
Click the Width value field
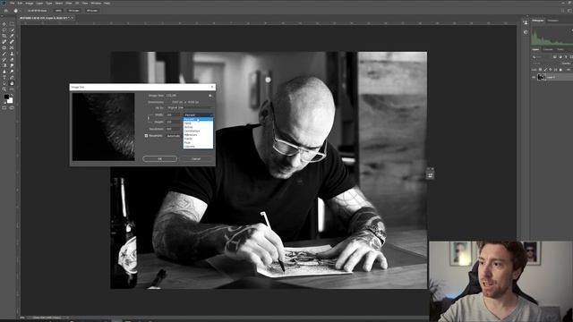point(174,115)
